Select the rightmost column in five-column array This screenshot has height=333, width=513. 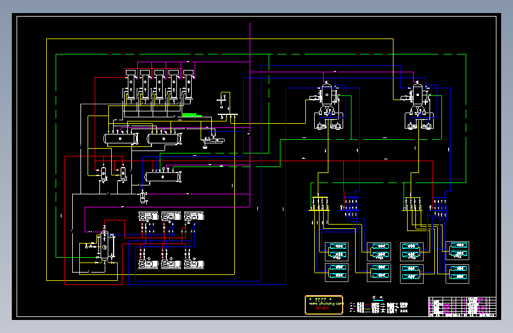pyautogui.click(x=188, y=85)
